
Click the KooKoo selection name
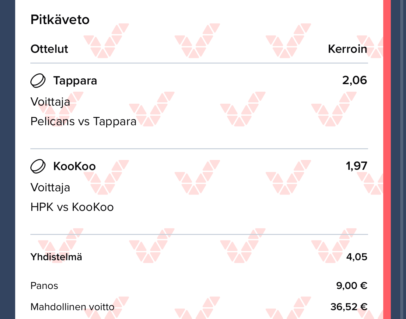[x=75, y=166]
